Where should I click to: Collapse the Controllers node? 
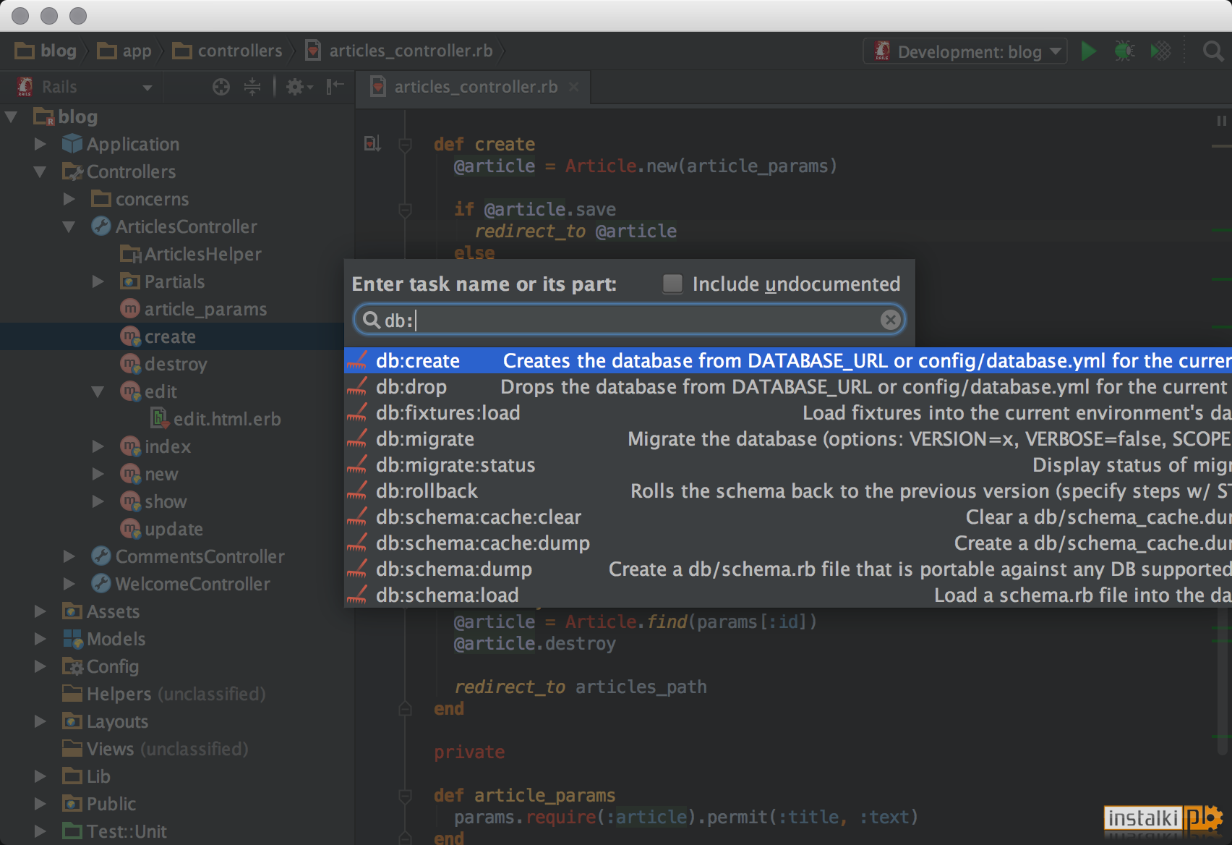(40, 171)
